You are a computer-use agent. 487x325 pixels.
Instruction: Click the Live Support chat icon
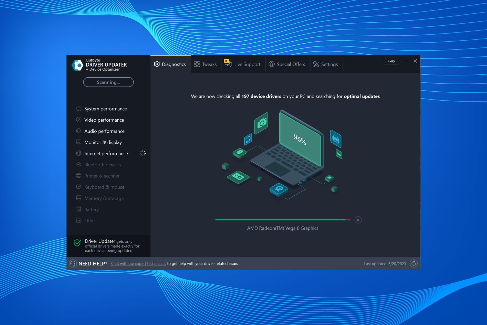(x=228, y=63)
